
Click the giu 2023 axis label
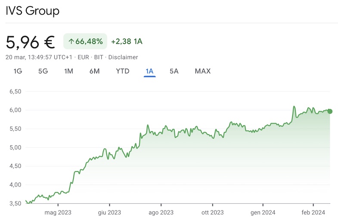point(109,212)
